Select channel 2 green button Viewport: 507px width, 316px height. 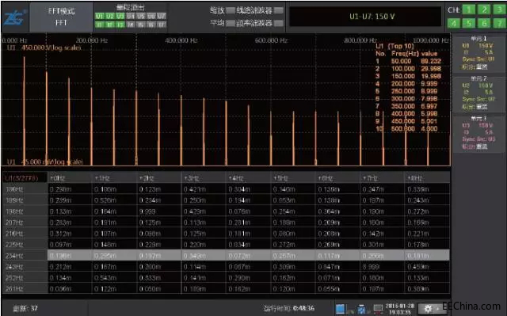coord(484,10)
